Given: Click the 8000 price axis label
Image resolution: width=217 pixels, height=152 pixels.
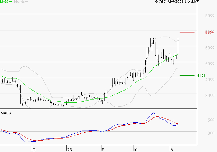Looking at the screenshot, I should 210,16.
